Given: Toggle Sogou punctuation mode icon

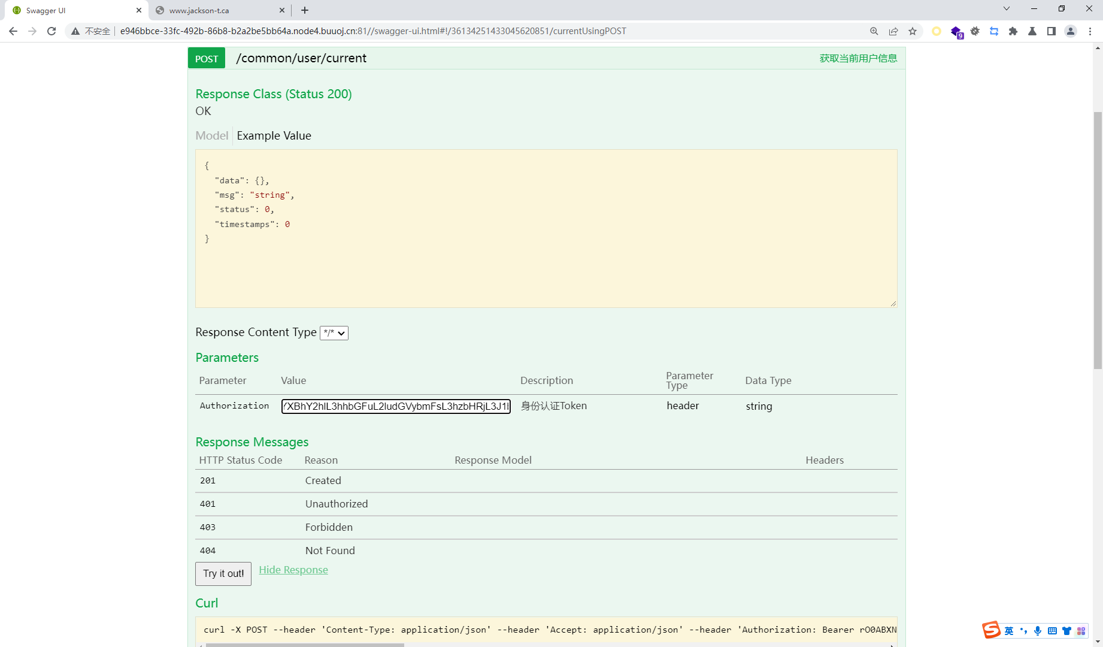Looking at the screenshot, I should (1023, 631).
